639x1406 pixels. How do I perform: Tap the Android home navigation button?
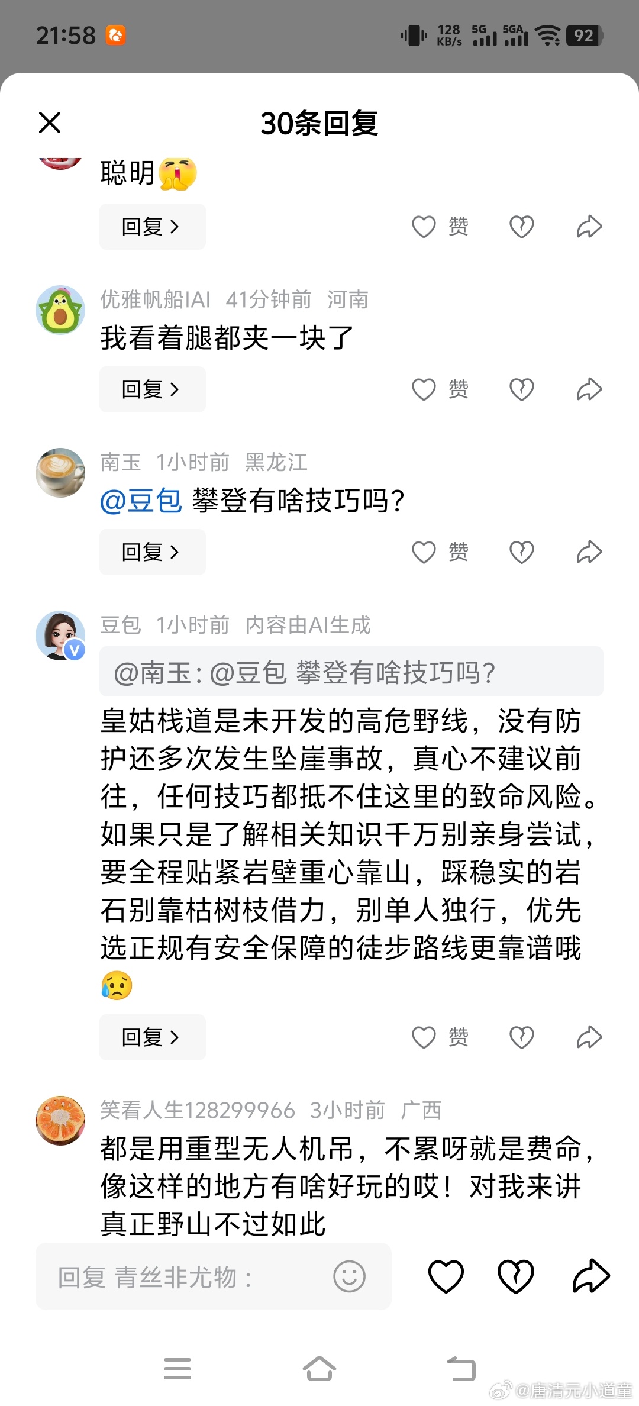pos(319,1368)
